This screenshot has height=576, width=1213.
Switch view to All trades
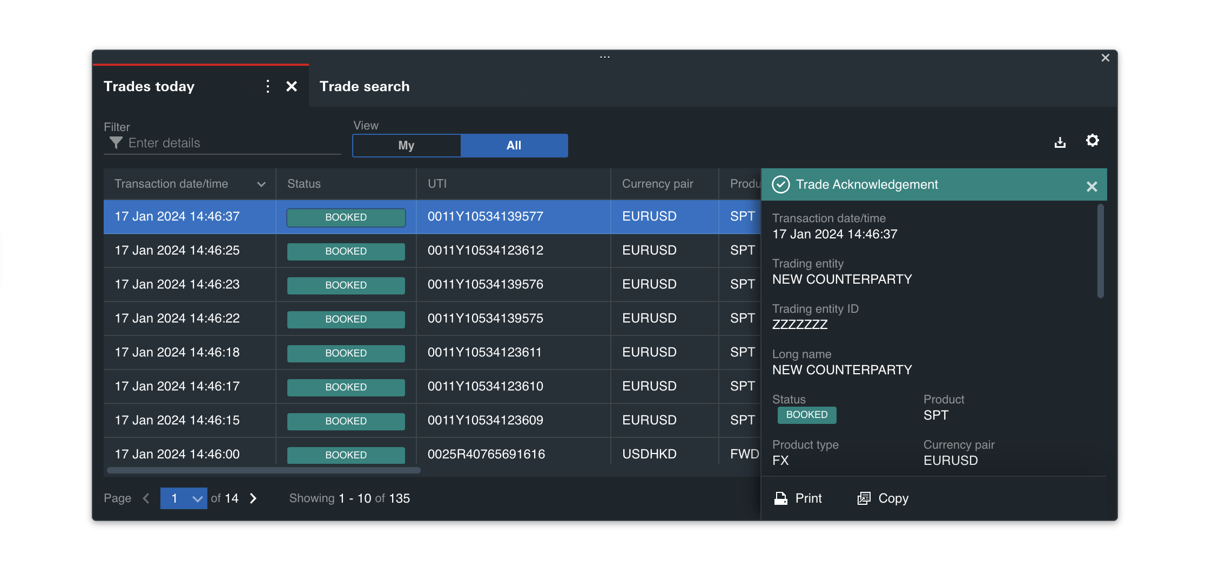pyautogui.click(x=514, y=146)
